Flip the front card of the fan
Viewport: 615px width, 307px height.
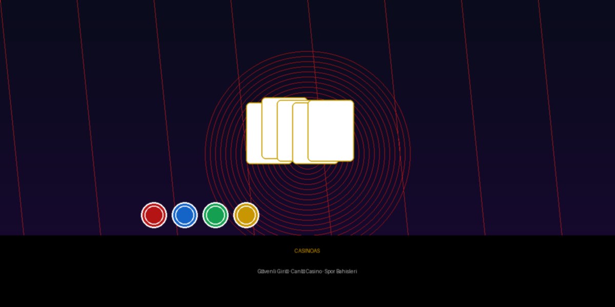331,130
